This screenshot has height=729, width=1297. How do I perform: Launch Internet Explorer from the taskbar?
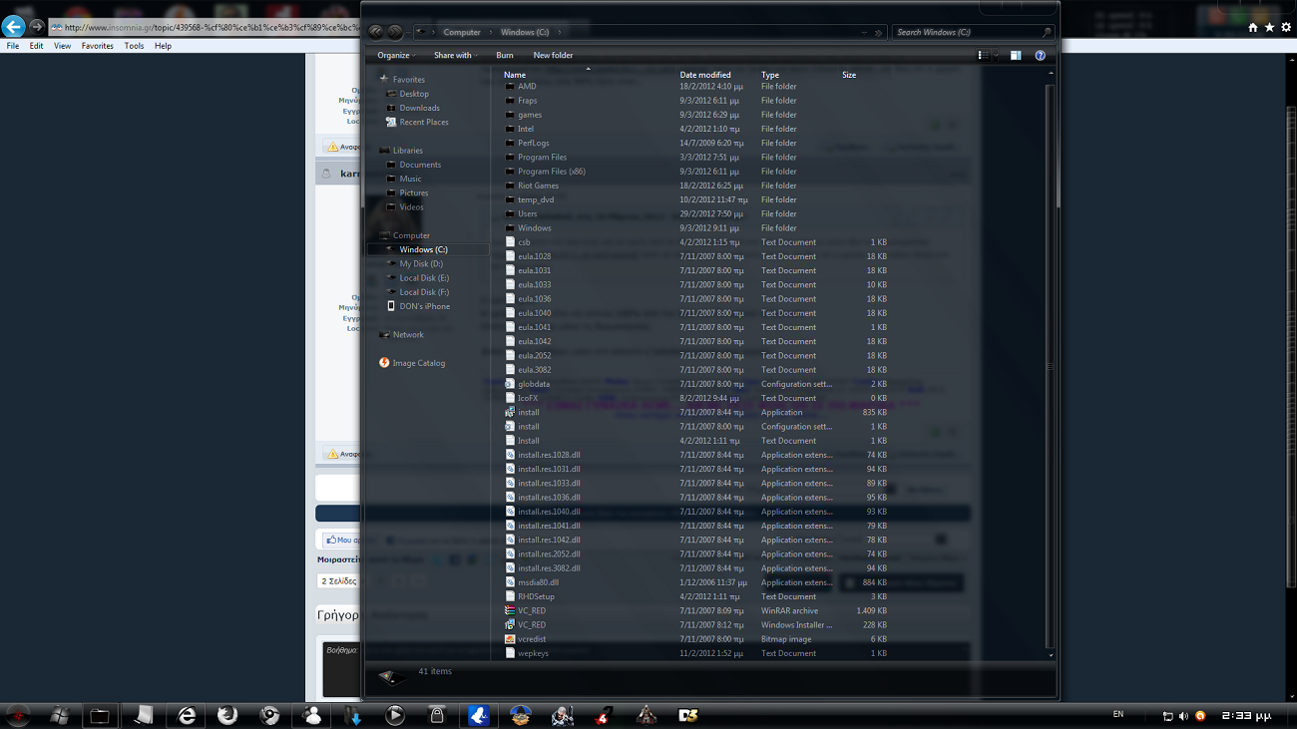[187, 715]
